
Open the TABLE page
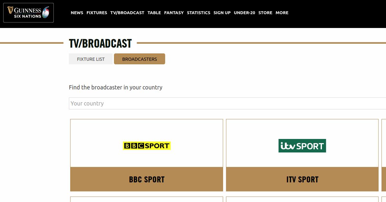[x=154, y=13]
